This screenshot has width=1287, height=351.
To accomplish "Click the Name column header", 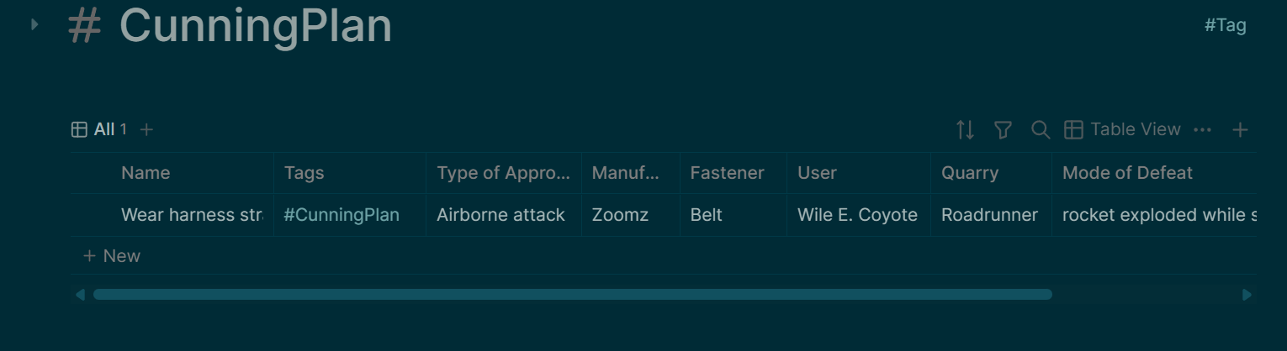I will (146, 173).
